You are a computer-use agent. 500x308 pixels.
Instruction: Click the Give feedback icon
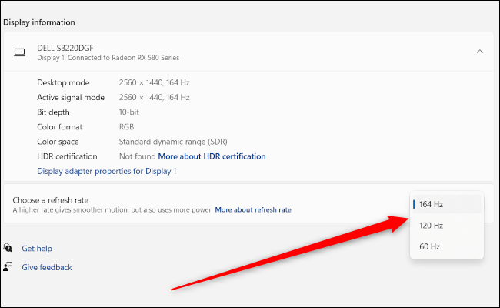coord(8,267)
